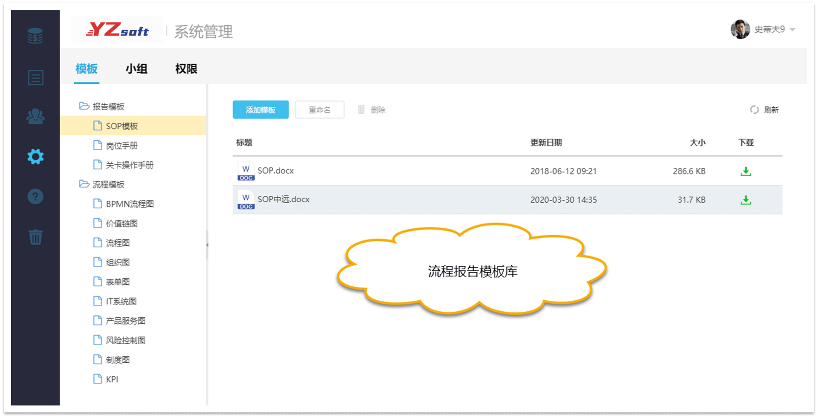Switch to the 小组 tab
The width and height of the screenshot is (818, 418).
click(136, 69)
